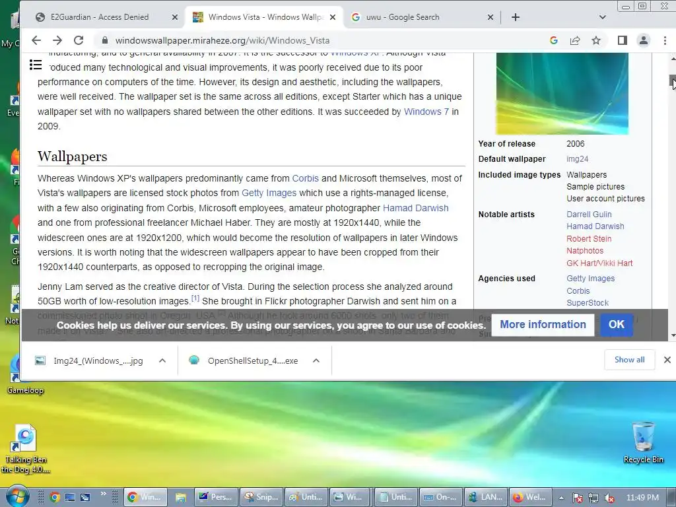Open img24 default wallpaper link

[577, 158]
